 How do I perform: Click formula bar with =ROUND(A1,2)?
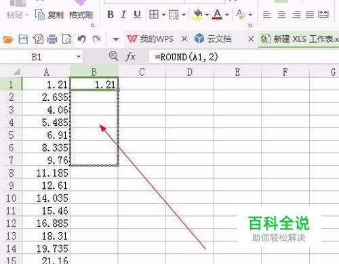[x=244, y=57]
